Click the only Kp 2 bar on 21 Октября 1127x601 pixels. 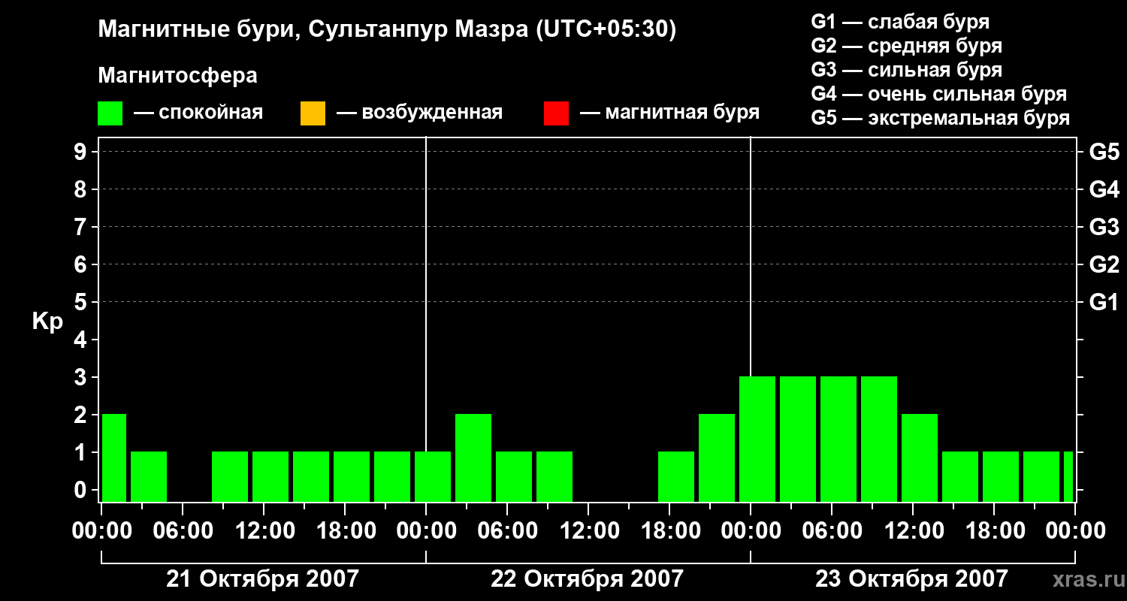click(x=114, y=458)
